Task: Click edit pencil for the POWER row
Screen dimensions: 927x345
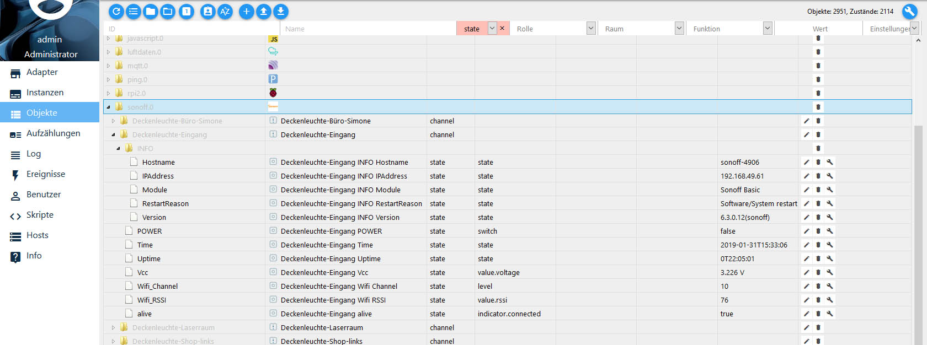Action: point(806,231)
